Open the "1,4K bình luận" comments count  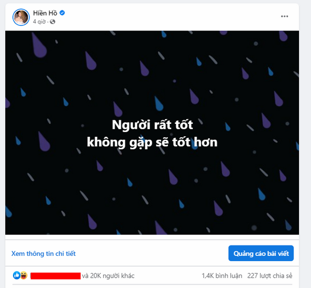click(222, 276)
